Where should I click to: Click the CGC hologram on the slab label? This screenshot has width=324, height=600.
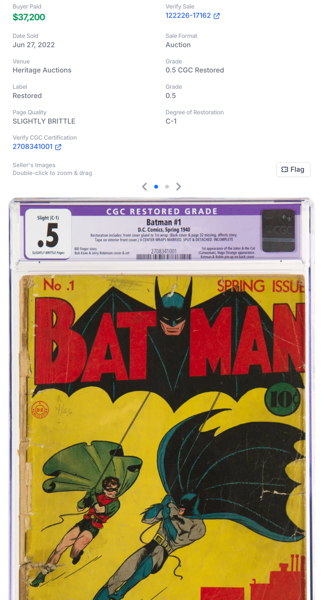pos(278,231)
